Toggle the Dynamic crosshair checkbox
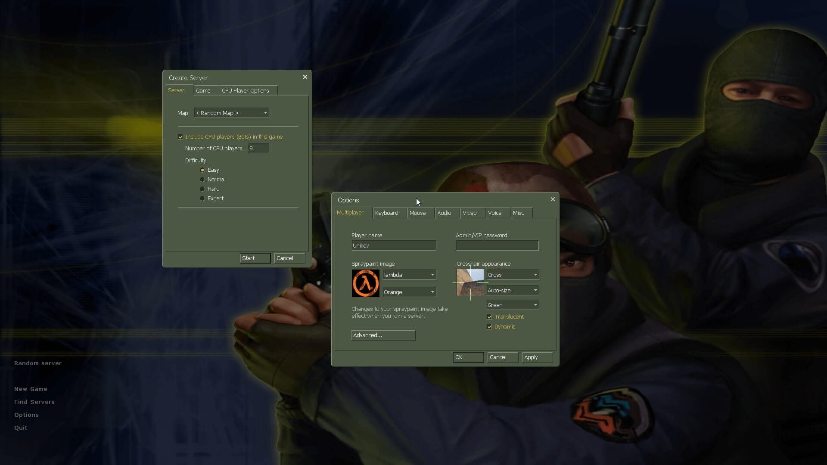The image size is (827, 465). (x=489, y=327)
